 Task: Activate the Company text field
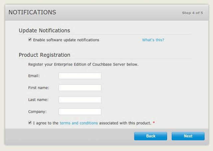tap(80, 112)
